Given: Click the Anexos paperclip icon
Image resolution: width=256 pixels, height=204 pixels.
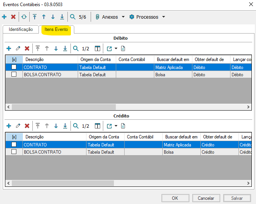Looking at the screenshot, I should click(x=97, y=17).
